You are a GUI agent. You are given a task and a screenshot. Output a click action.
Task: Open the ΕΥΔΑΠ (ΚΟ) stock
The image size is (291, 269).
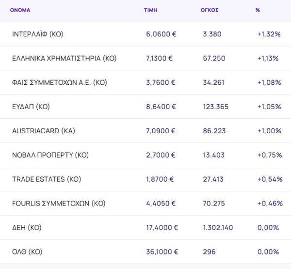(31, 107)
